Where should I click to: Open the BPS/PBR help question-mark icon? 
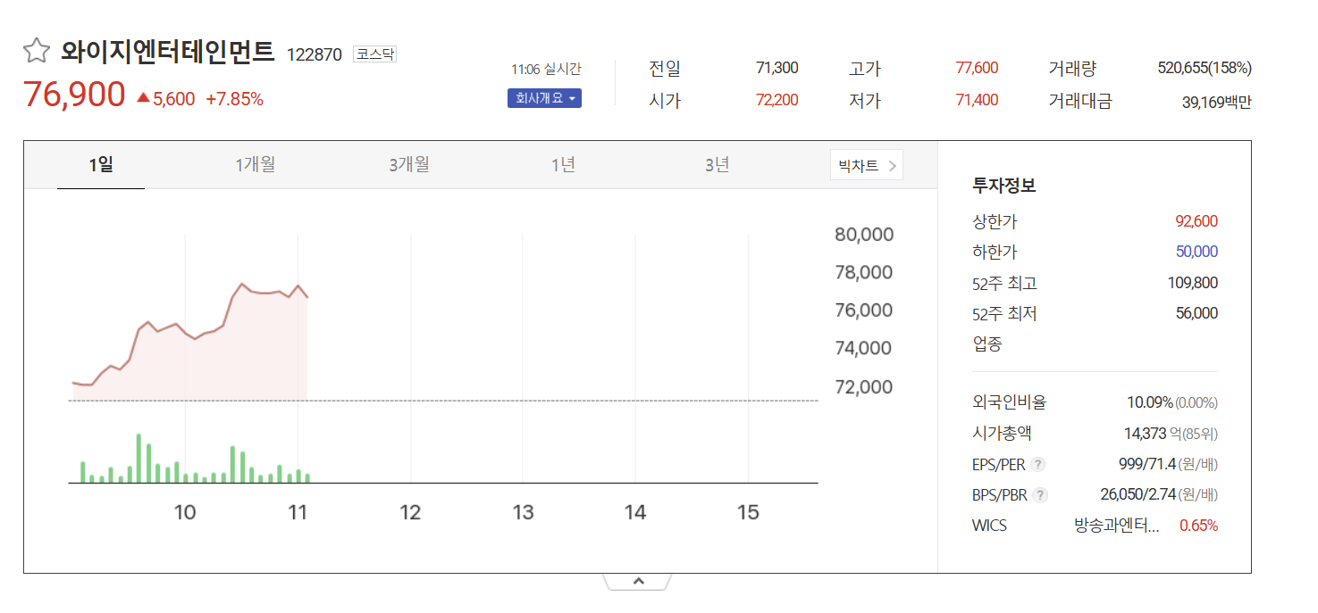pos(1040,495)
